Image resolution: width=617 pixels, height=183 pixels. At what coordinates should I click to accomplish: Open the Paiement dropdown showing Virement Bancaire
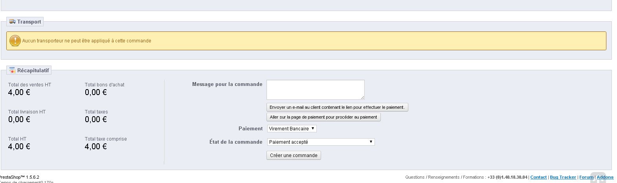(292, 128)
